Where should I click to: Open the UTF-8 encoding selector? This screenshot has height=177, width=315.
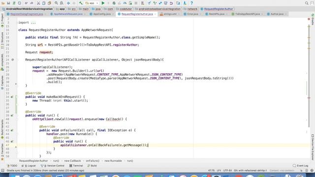coord(227,171)
